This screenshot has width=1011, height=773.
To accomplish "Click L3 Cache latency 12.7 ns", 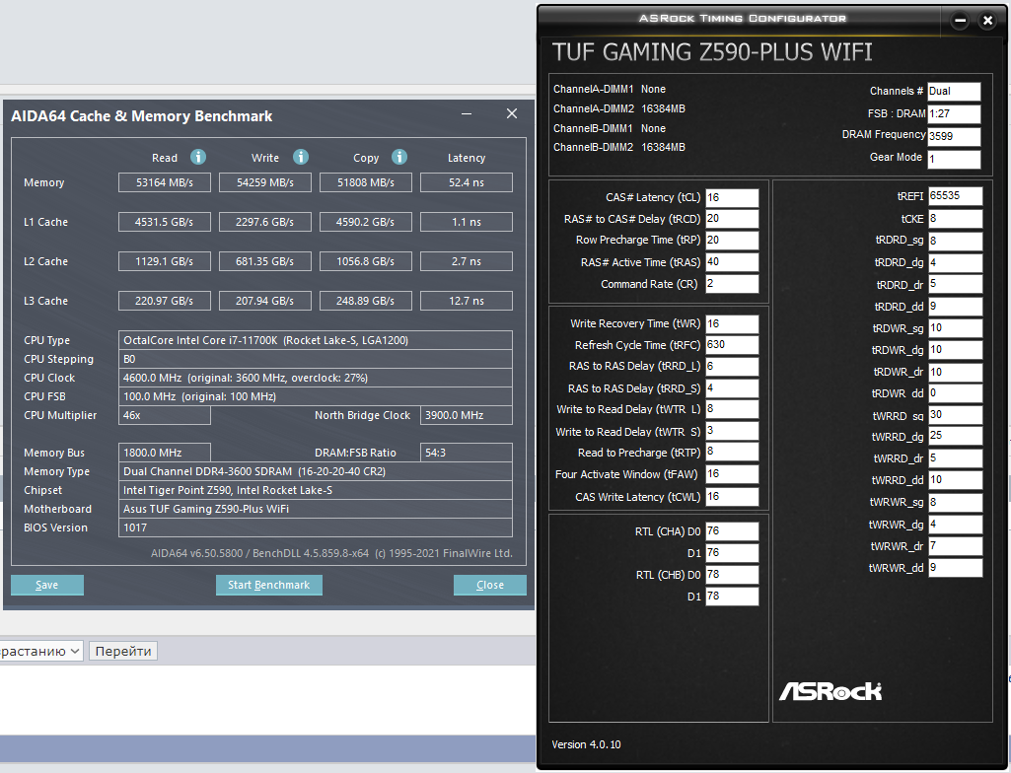I will pyautogui.click(x=467, y=301).
